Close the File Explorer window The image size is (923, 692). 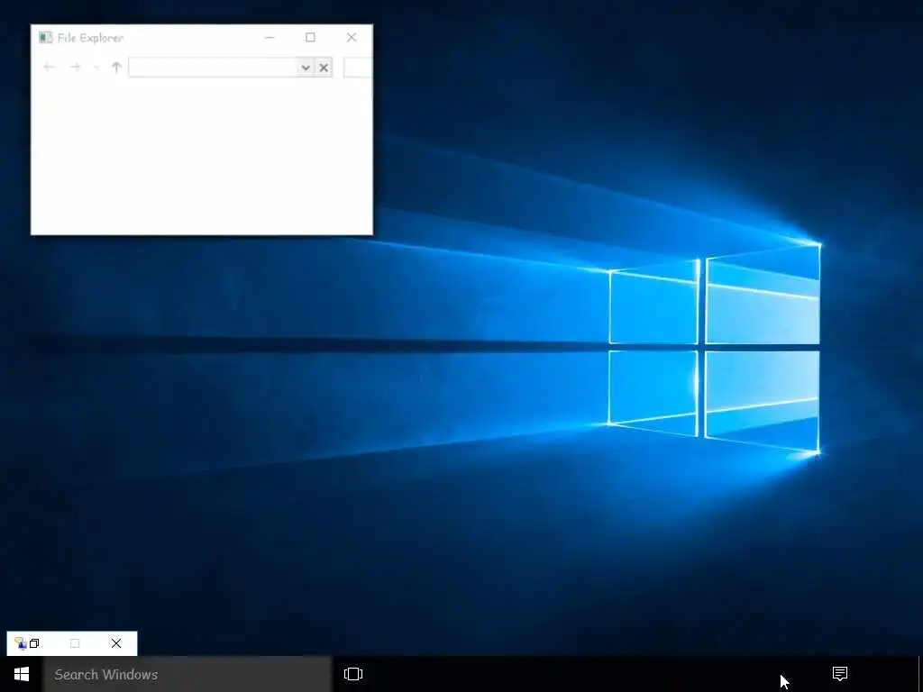[352, 38]
